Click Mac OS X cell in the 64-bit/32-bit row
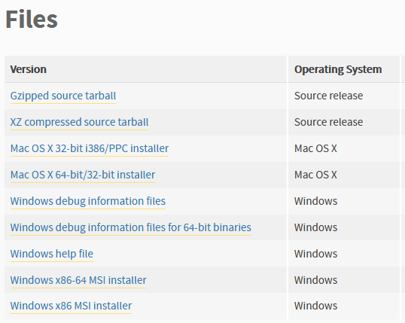405x323 pixels. pos(315,175)
